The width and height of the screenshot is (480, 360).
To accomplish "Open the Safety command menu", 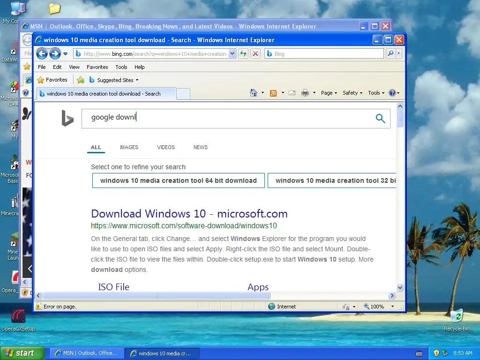I will (x=352, y=93).
